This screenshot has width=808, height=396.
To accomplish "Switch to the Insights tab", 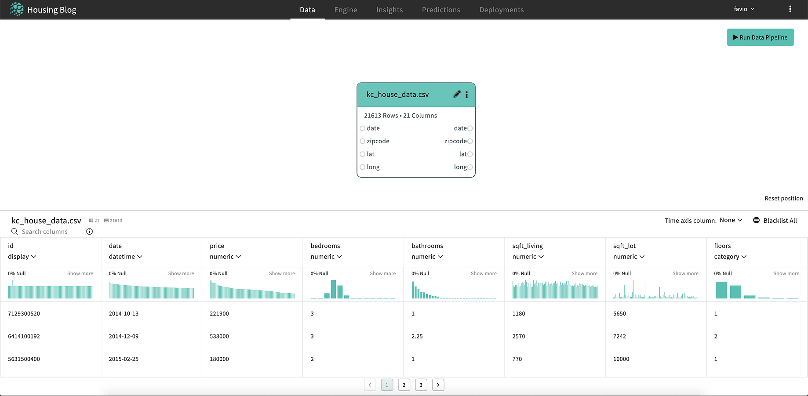I will (389, 10).
